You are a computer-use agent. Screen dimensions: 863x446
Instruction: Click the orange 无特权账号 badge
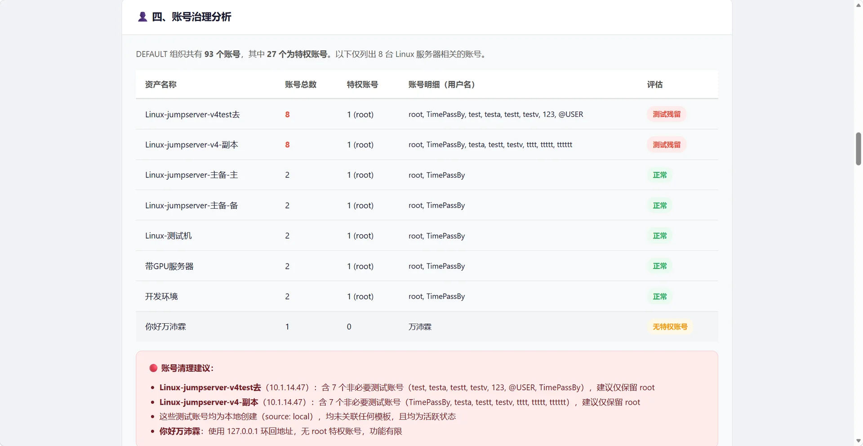tap(670, 327)
